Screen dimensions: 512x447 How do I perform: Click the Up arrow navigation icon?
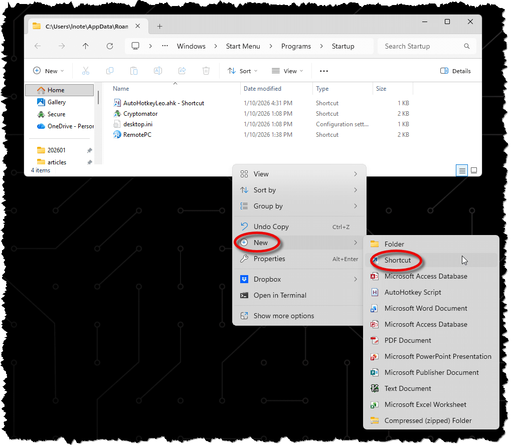point(86,46)
